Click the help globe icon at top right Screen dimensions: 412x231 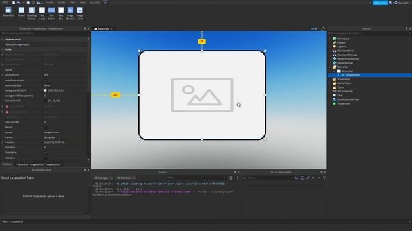391,3
